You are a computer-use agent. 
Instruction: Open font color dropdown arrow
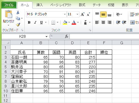click(x=78, y=22)
